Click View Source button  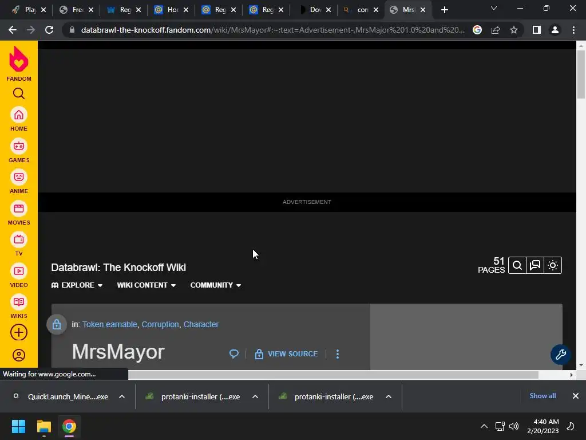[286, 354]
